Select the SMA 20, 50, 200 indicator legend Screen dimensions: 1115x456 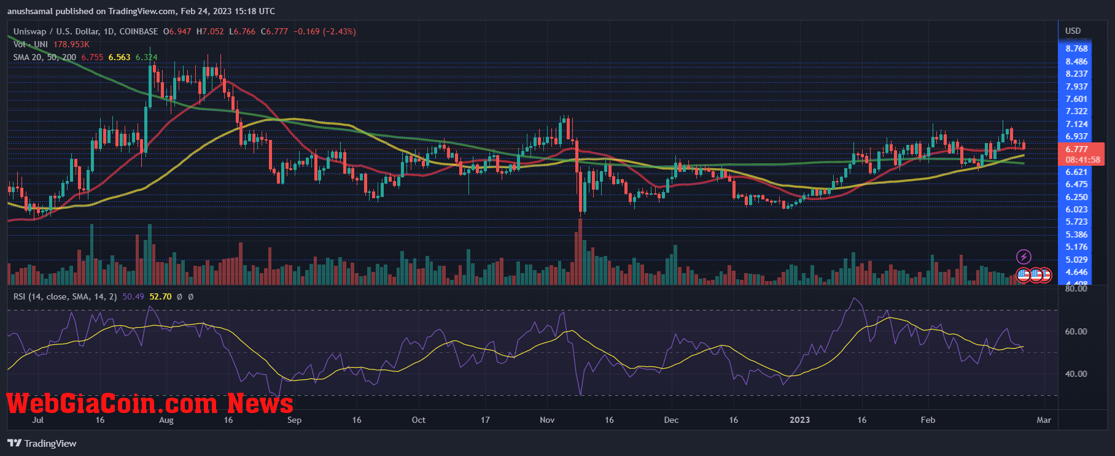[x=45, y=57]
